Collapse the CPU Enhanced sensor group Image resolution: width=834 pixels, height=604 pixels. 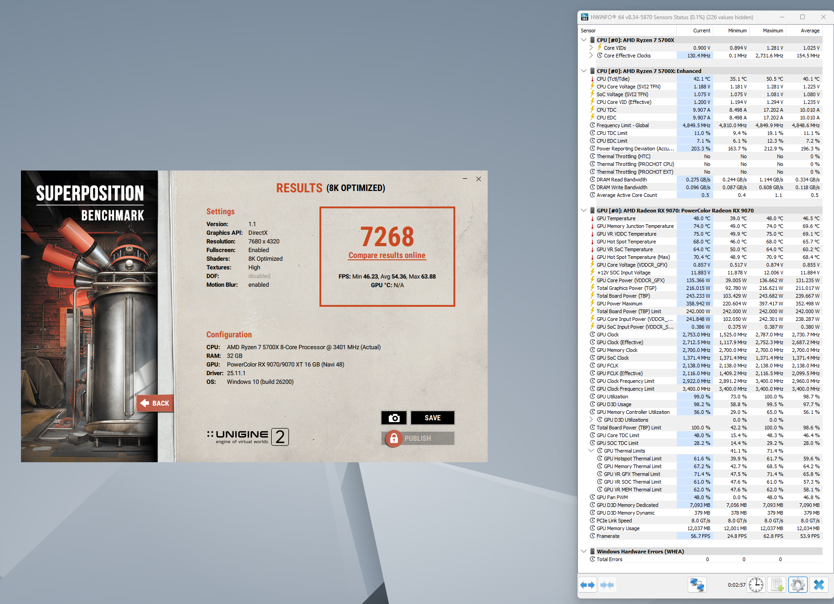[584, 71]
